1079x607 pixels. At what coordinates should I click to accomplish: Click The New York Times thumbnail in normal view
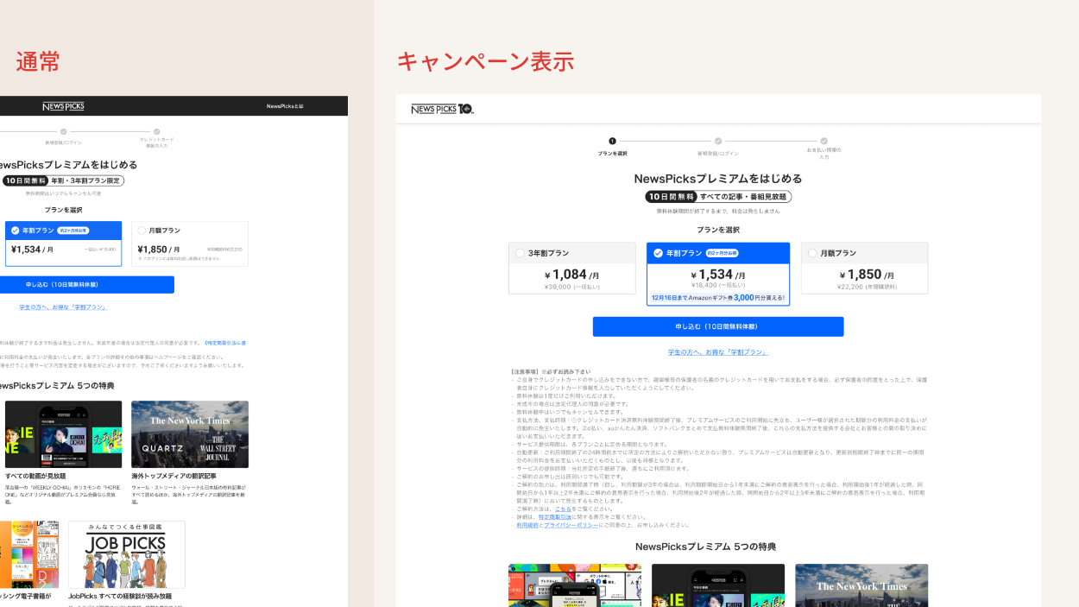pyautogui.click(x=190, y=433)
